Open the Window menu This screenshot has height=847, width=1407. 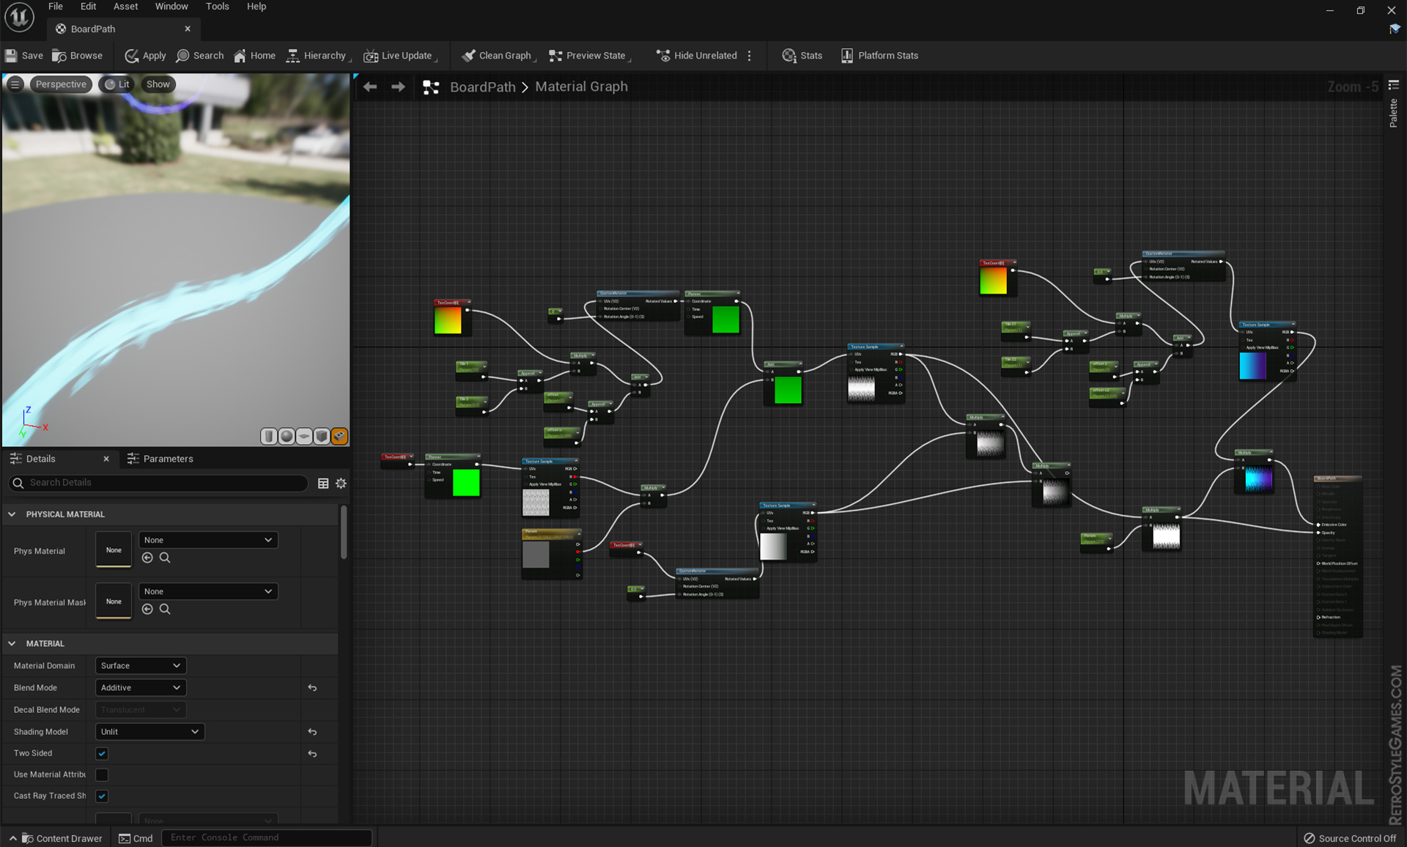point(171,6)
